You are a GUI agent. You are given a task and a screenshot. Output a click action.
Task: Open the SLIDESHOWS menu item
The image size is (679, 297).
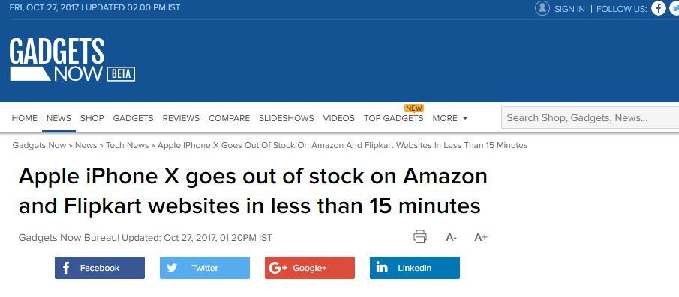click(287, 118)
